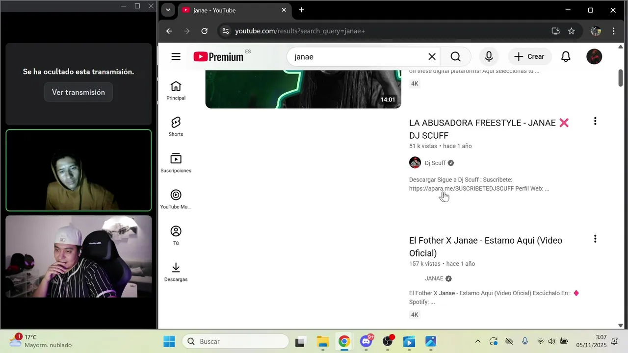
Task: Open Suscripciones in the sidebar
Action: pyautogui.click(x=176, y=163)
